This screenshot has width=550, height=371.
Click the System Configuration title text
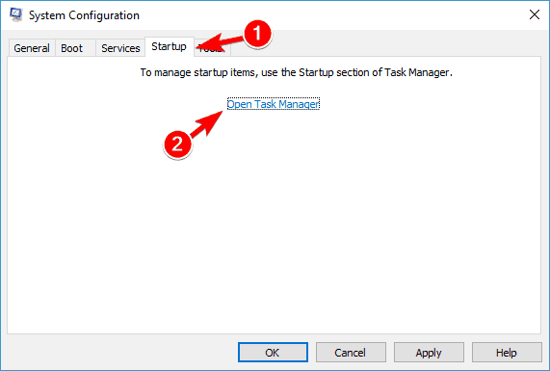[x=84, y=15]
